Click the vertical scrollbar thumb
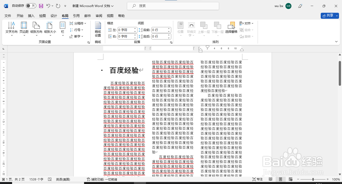The image size is (342, 184). tap(340, 73)
